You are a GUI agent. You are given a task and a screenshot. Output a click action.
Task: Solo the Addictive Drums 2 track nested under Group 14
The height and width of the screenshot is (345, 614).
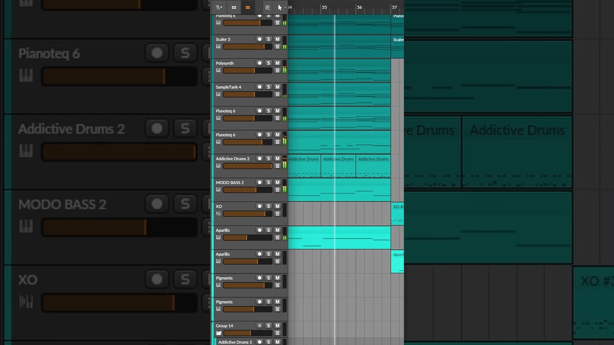[x=269, y=342]
